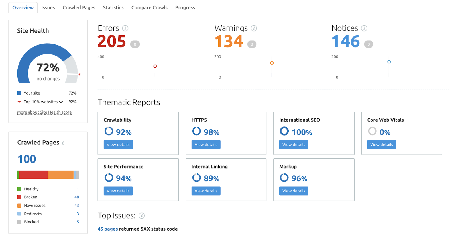Open the 45 pages link in Top Issues
Screen dimensions: 456x234
pos(108,229)
